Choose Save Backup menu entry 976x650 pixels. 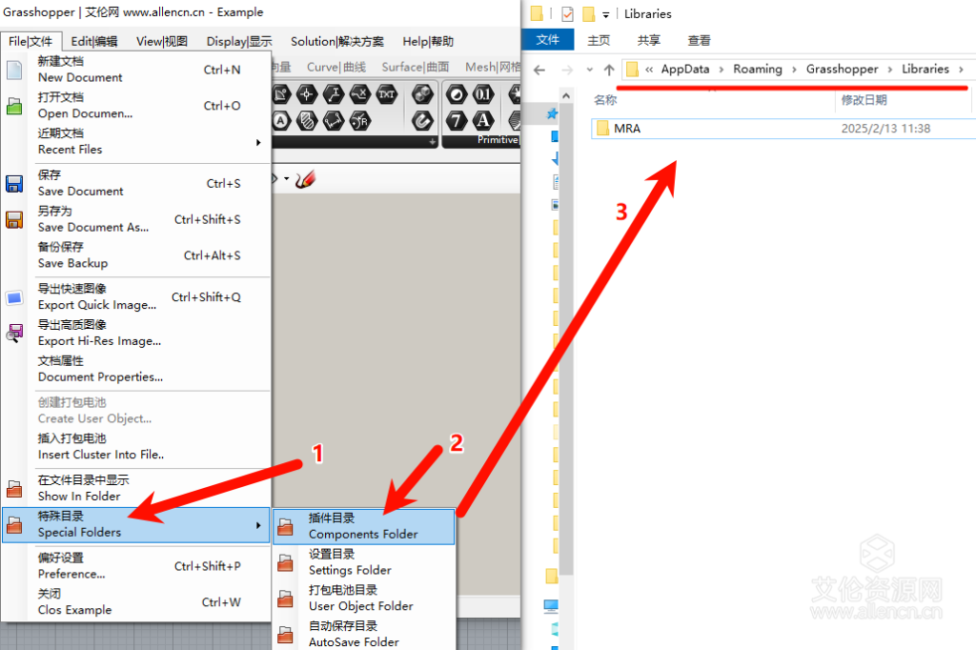pyautogui.click(x=137, y=255)
